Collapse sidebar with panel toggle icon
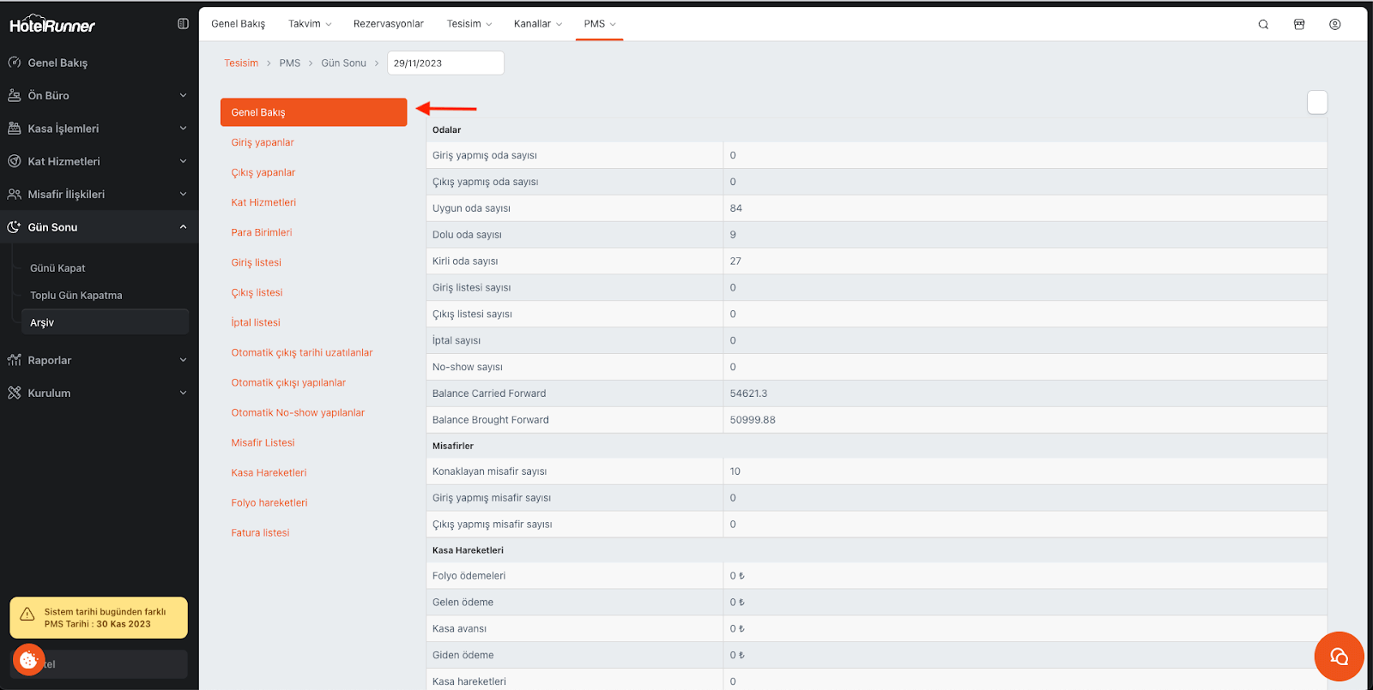This screenshot has height=690, width=1373. point(183,24)
